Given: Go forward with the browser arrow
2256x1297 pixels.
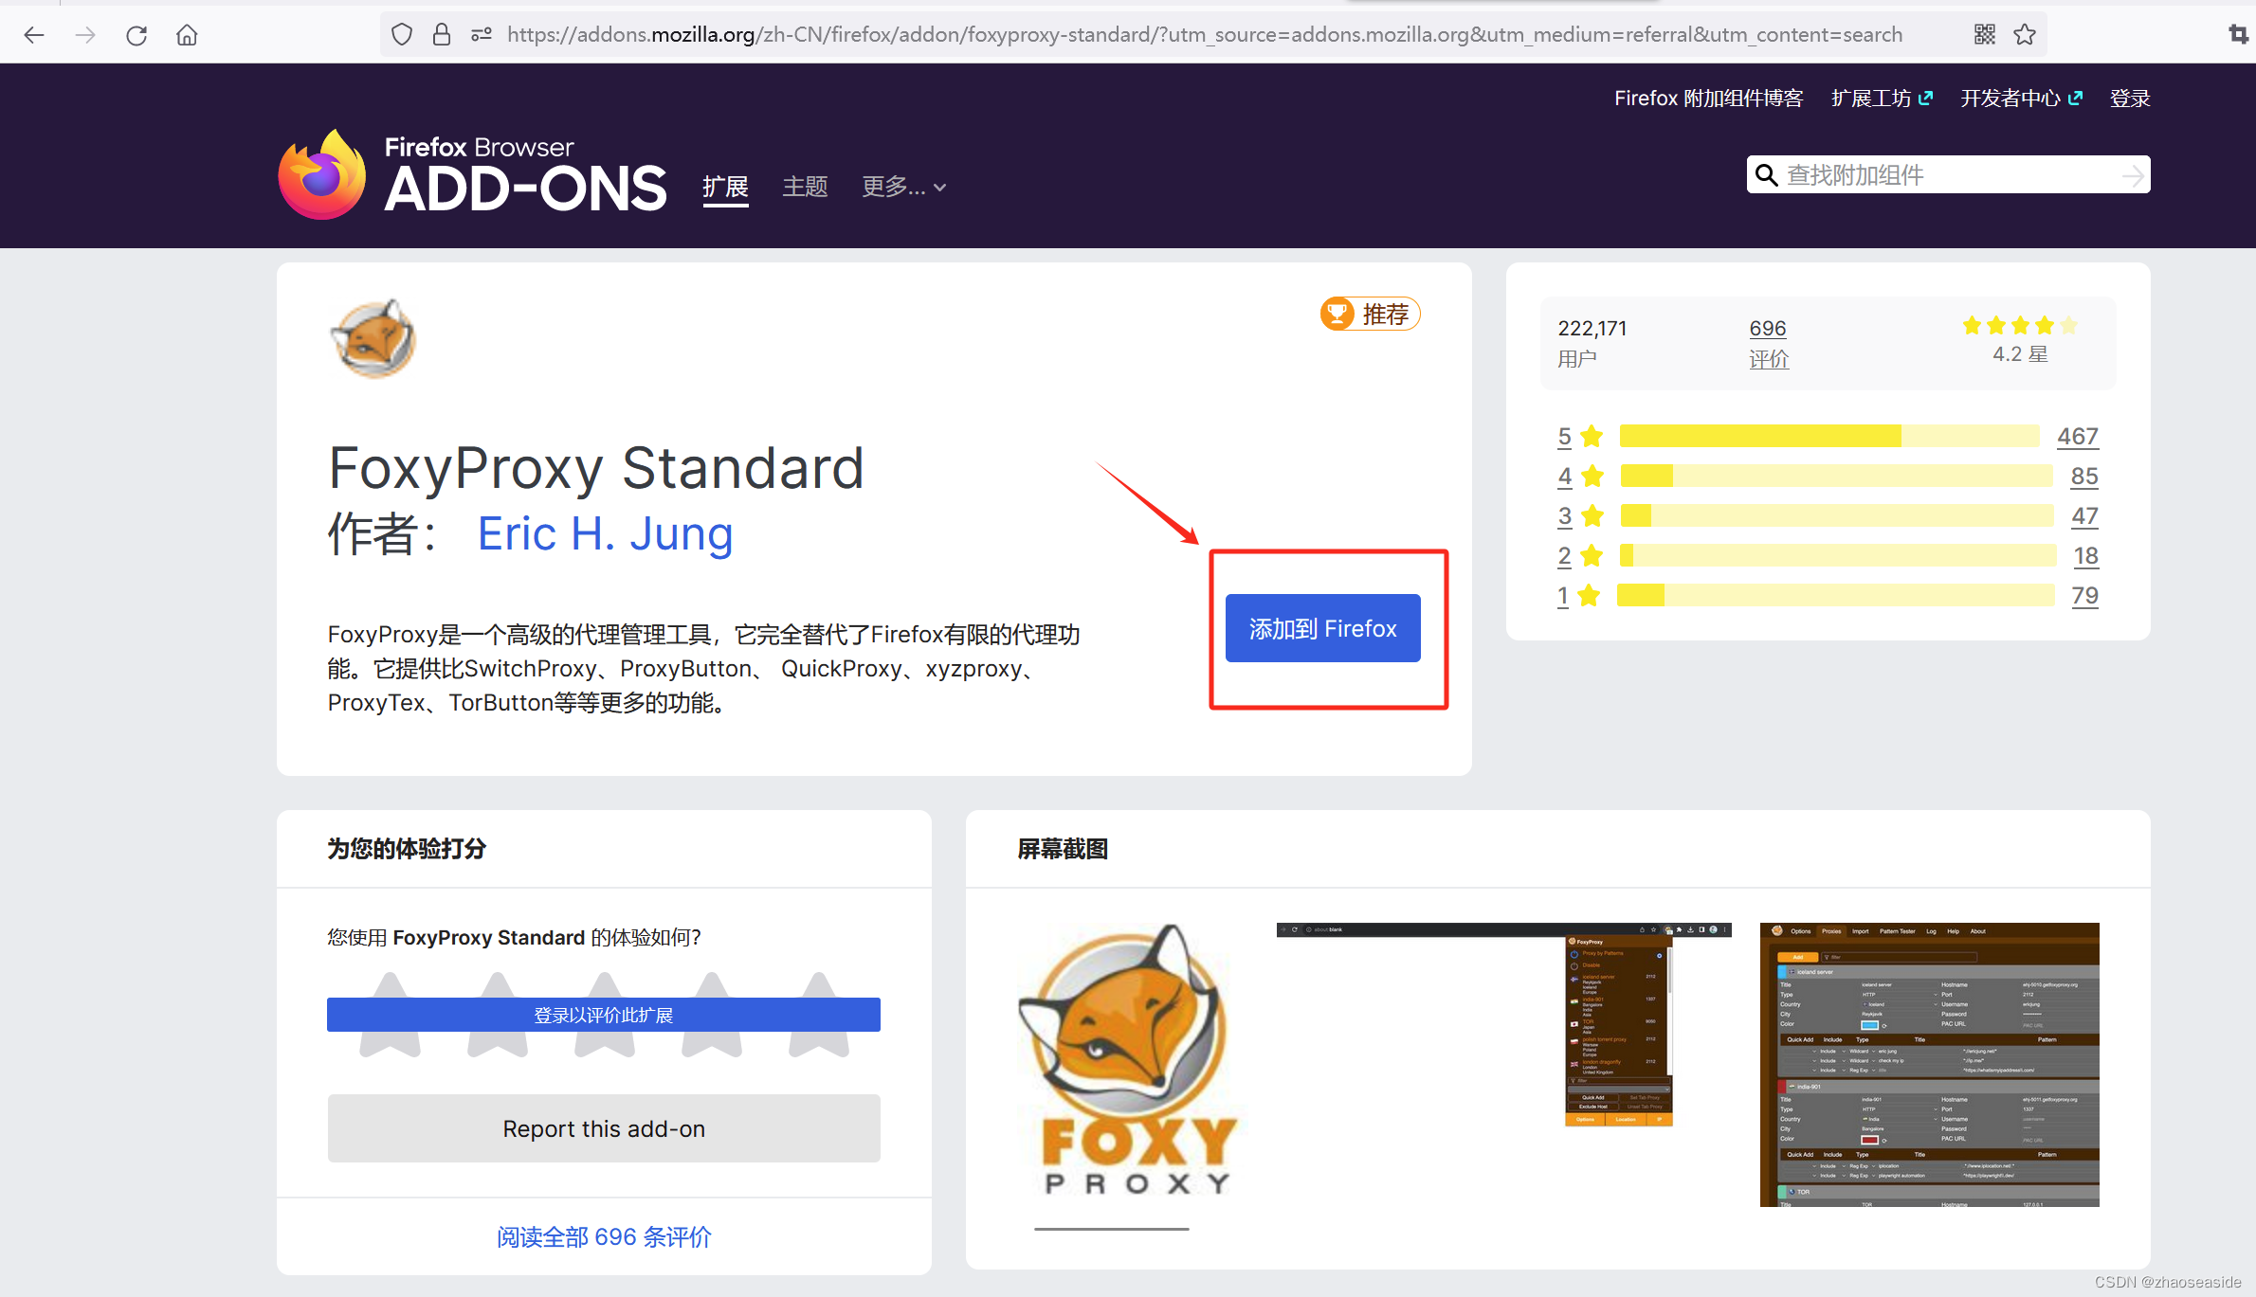Looking at the screenshot, I should tap(85, 35).
